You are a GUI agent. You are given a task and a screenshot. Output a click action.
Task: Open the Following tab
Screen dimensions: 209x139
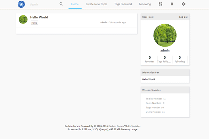[x=145, y=4]
